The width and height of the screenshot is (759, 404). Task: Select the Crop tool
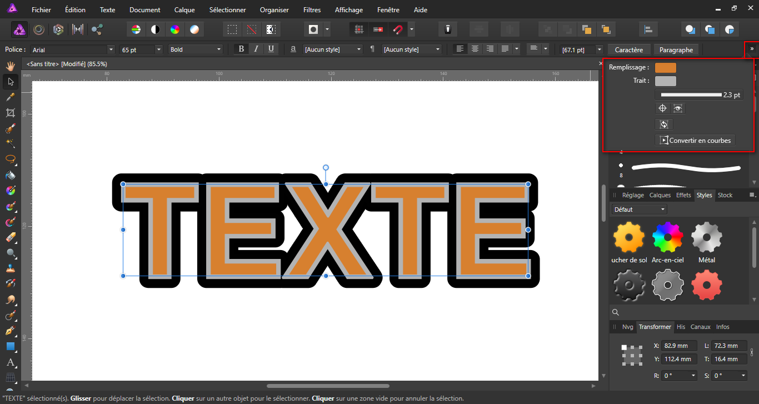point(10,113)
